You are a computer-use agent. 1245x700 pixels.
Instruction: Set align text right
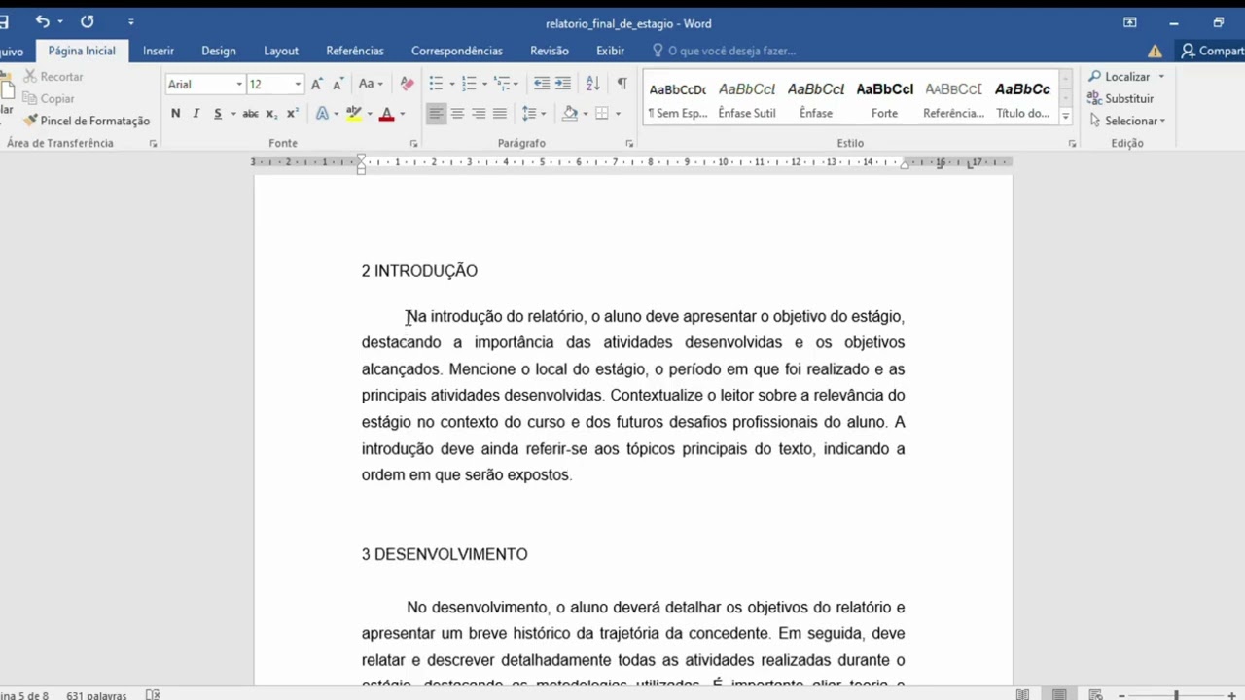coord(479,114)
